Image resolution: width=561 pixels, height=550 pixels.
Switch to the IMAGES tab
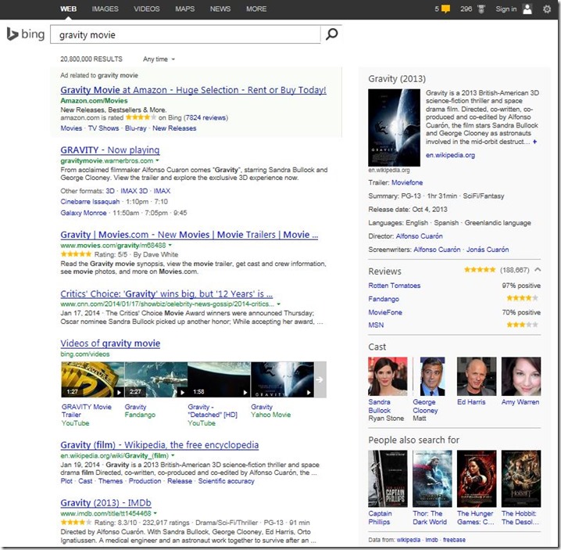click(x=105, y=9)
